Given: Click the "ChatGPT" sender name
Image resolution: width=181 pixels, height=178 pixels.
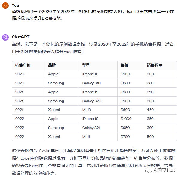Looking at the screenshot, I should [21, 37].
